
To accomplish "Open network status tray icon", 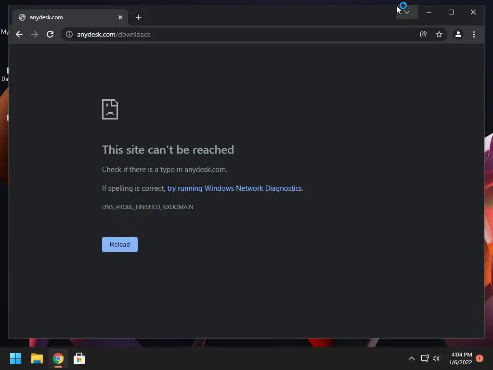I will coord(425,358).
